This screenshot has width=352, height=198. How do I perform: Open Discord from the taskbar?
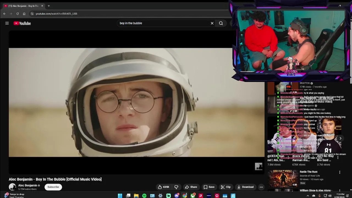(x=177, y=196)
